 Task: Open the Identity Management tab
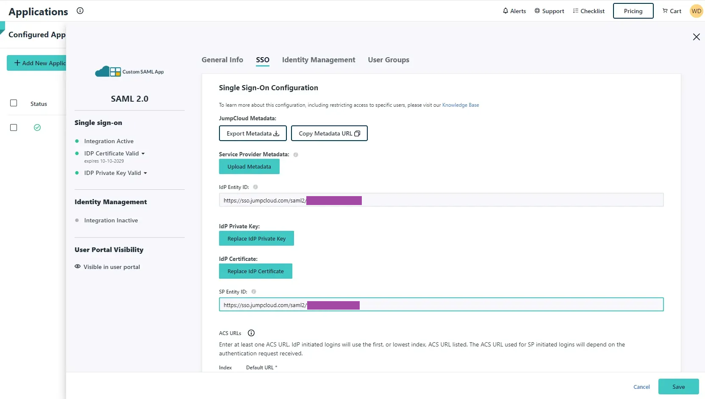[319, 60]
